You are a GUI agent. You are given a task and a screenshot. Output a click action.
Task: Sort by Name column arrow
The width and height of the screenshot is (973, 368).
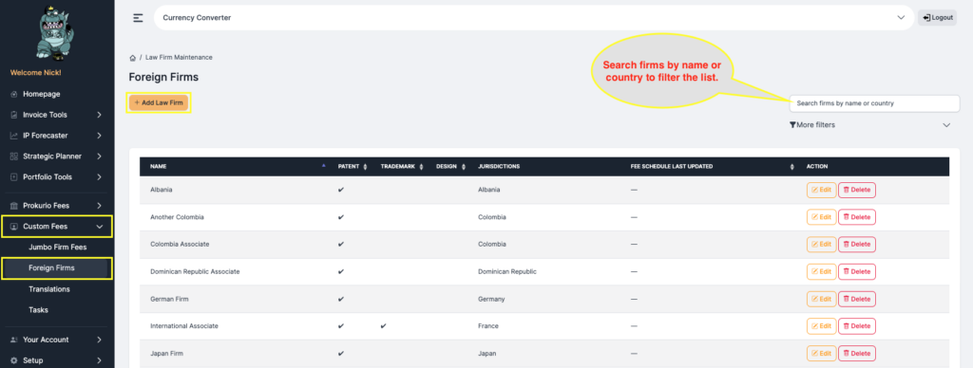(x=323, y=167)
